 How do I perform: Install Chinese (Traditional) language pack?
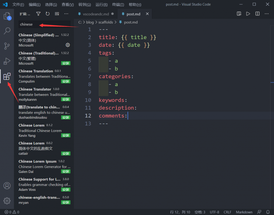[66, 63]
